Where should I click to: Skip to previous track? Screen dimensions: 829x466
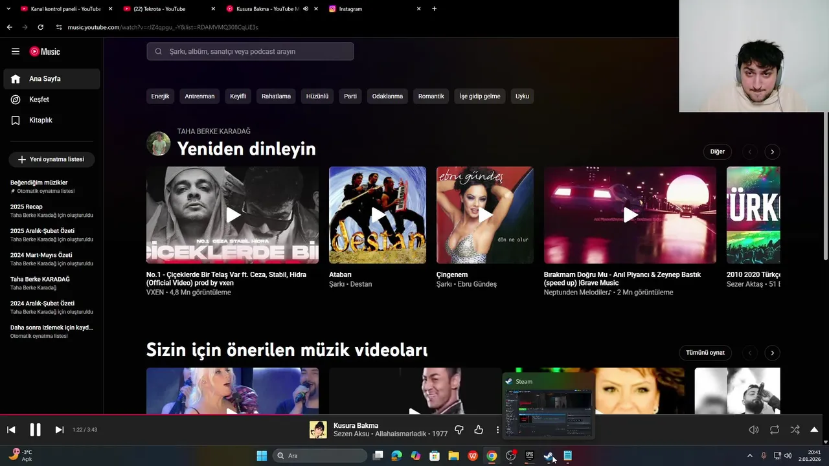(x=11, y=430)
